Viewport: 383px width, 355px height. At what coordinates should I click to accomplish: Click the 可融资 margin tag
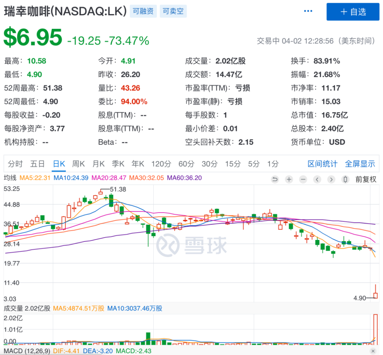(x=143, y=11)
